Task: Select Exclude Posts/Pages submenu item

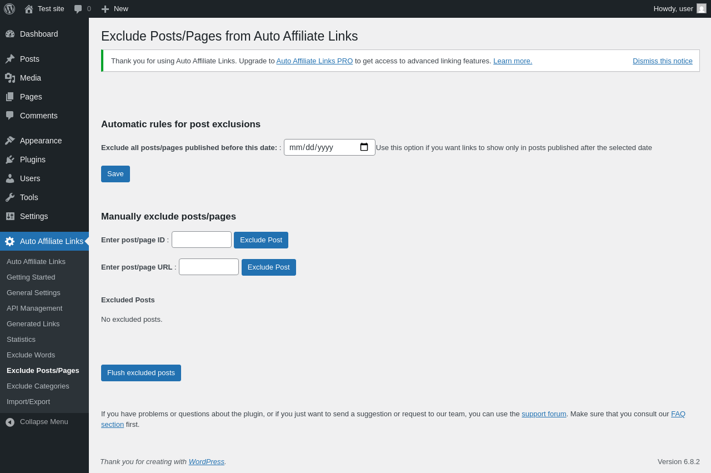Action: click(x=44, y=370)
